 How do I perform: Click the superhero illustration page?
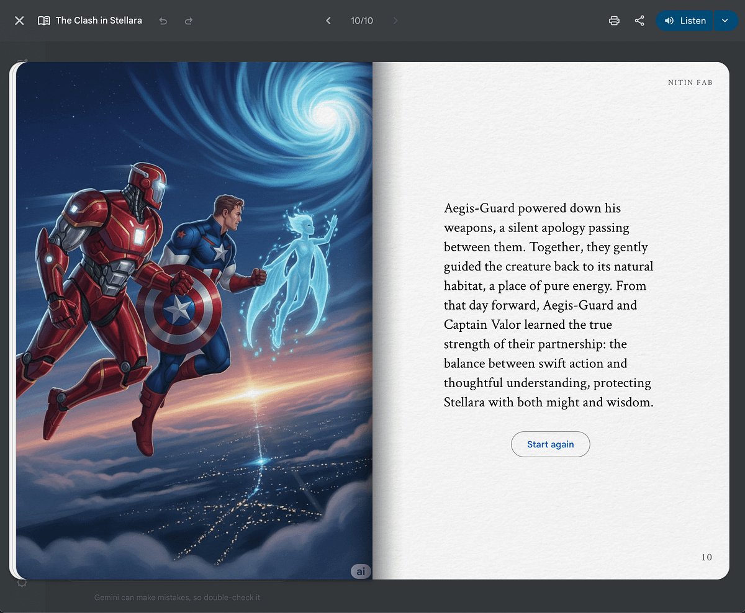pos(194,321)
